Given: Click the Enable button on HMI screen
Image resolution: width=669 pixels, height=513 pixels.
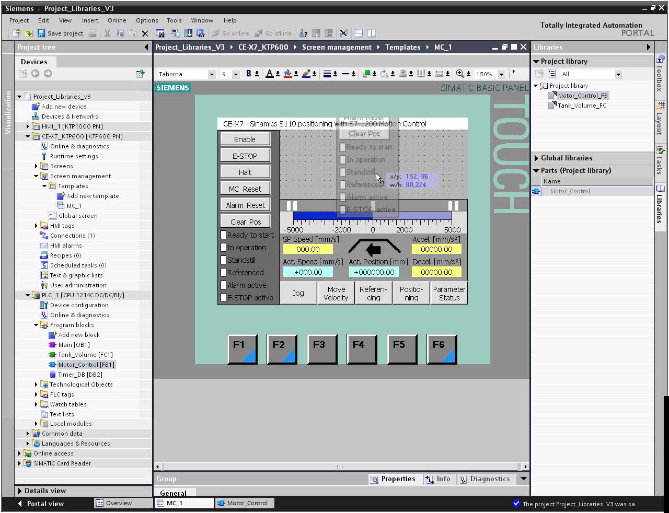Looking at the screenshot, I should point(245,139).
